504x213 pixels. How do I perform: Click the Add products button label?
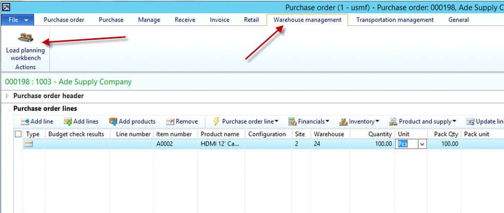pos(137,122)
